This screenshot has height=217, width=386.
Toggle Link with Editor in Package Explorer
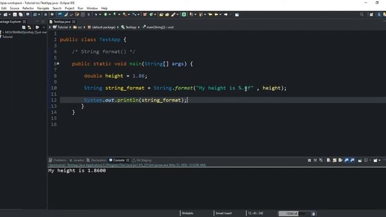[x=30, y=27]
